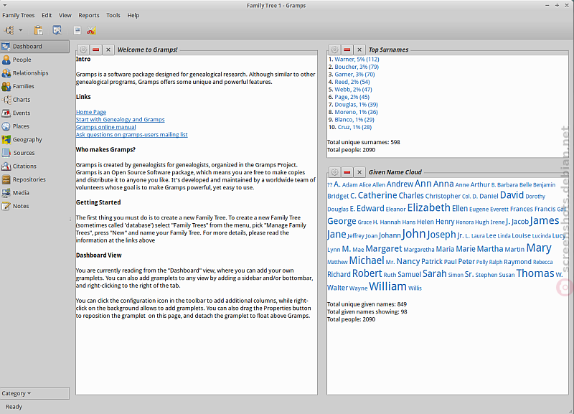Click the Webb surname link
Viewport: 574px width, 414px height.
click(x=353, y=90)
